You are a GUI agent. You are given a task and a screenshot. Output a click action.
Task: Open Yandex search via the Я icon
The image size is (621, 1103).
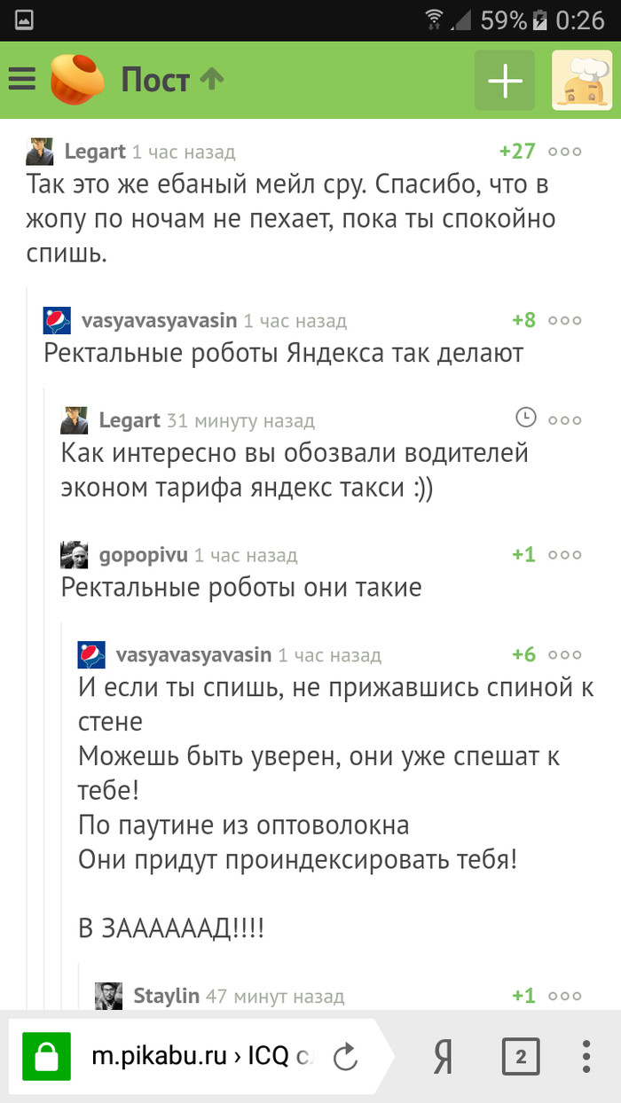point(442,1057)
